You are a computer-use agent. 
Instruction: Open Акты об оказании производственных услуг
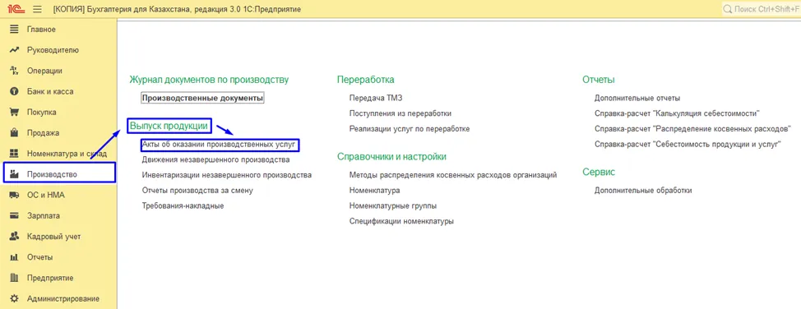coord(219,145)
